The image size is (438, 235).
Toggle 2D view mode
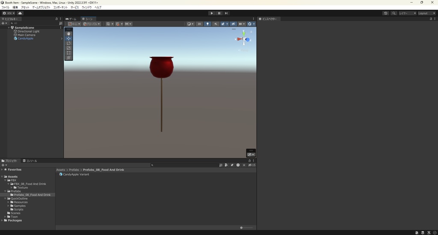tap(199, 24)
